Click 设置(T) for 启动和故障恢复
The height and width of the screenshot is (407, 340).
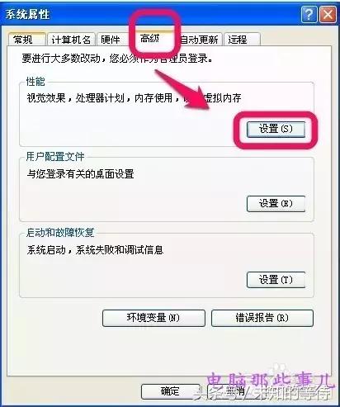(276, 280)
